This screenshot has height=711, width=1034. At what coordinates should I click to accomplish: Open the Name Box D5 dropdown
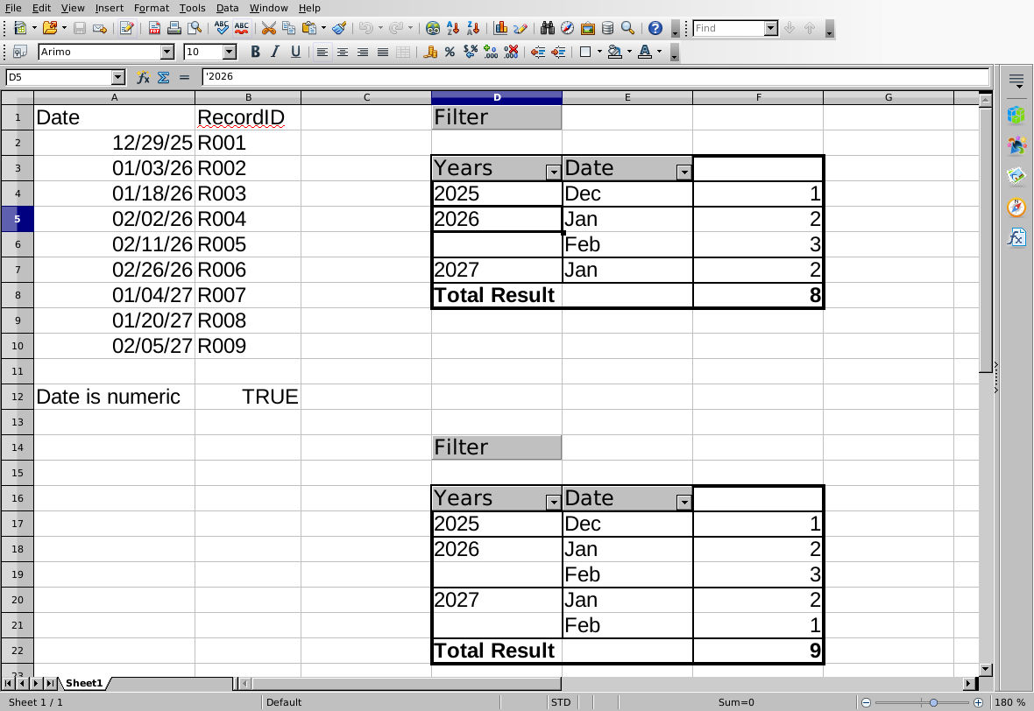click(118, 77)
